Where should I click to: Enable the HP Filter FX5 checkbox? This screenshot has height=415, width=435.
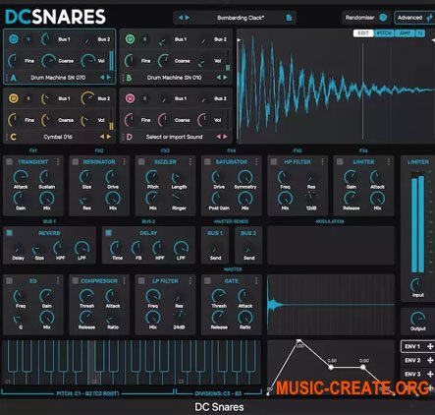(274, 161)
